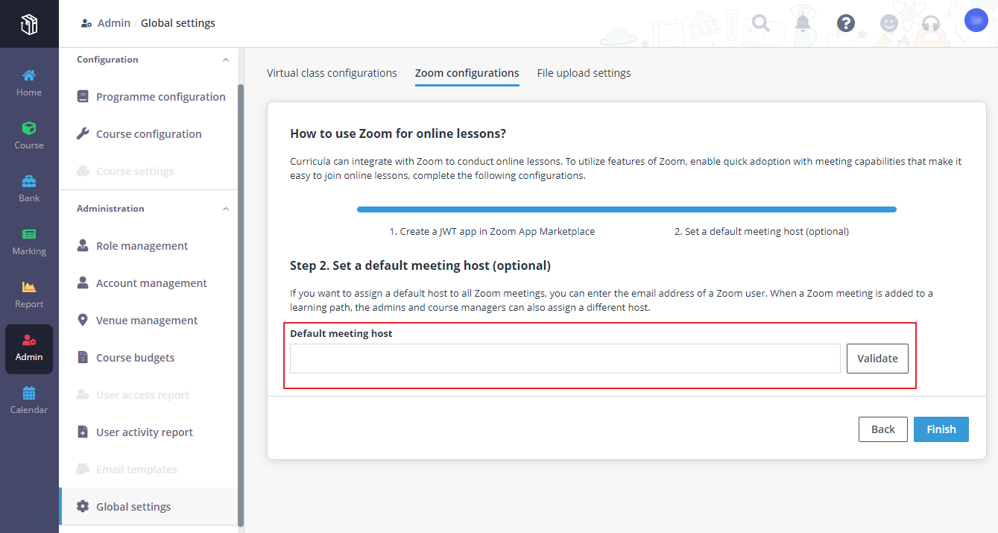998x533 pixels.
Task: Click step 1 Create a JWT app label
Action: pyautogui.click(x=492, y=232)
